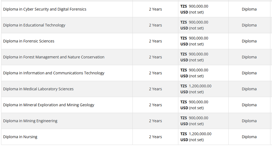The height and width of the screenshot is (146, 272).
Task: Click the Diploma award cell for Nursing
Action: pos(249,137)
